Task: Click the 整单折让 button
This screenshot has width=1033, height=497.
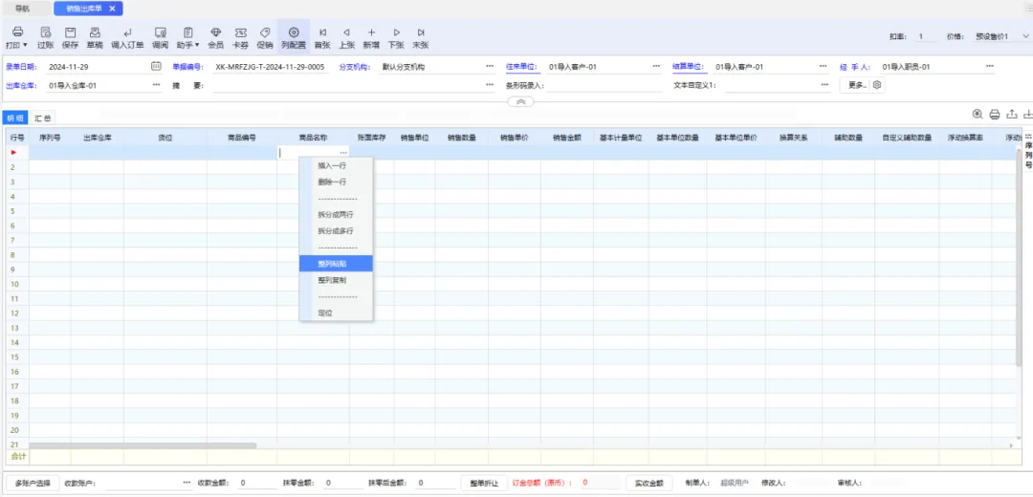Action: [x=484, y=483]
